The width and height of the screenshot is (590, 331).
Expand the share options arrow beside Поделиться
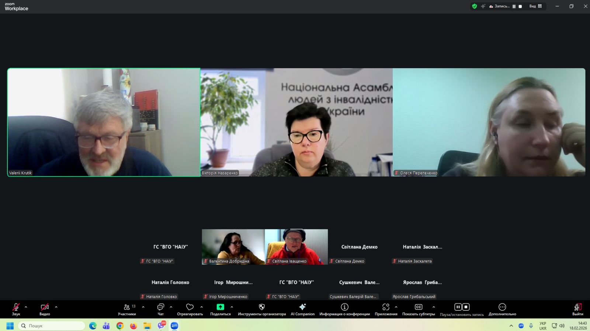tap(232, 307)
